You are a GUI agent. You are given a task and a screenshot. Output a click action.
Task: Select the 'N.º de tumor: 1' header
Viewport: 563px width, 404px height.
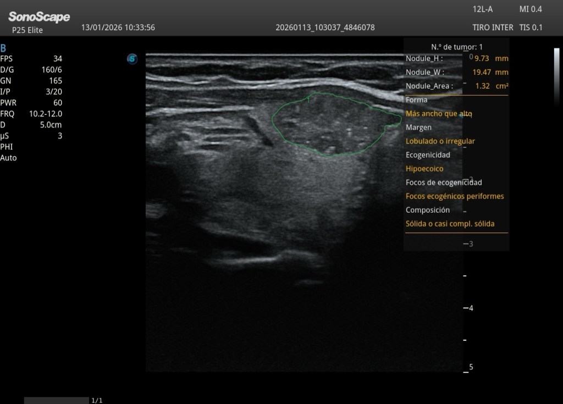tap(457, 47)
